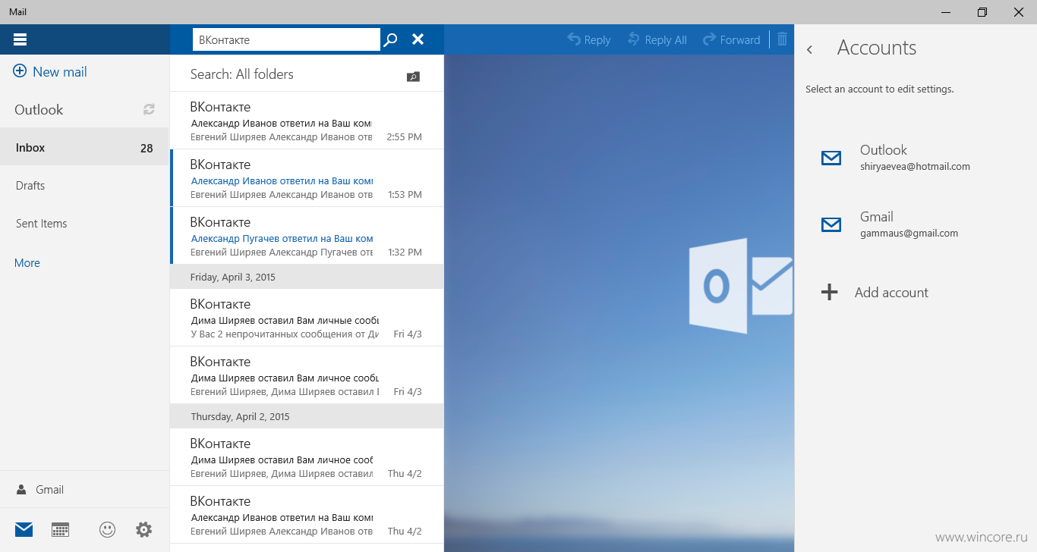This screenshot has height=552, width=1037.
Task: Click the 'Search: All folders' label
Action: click(x=241, y=74)
